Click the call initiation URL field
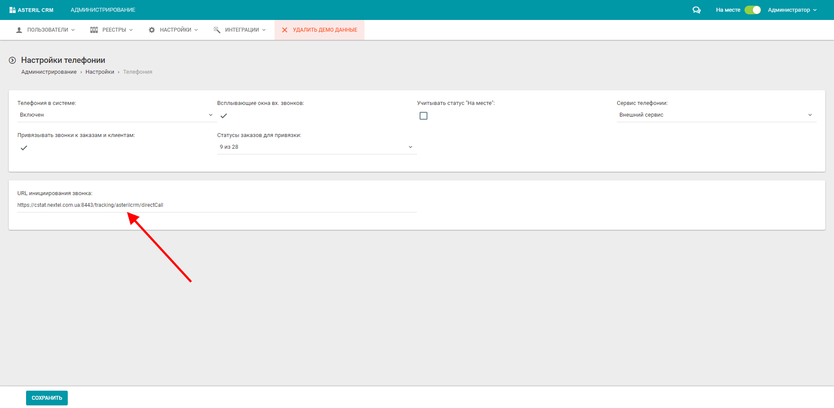834x408 pixels. (216, 205)
